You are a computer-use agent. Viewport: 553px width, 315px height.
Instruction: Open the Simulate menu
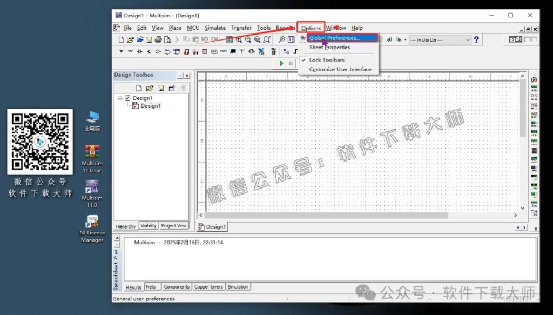pyautogui.click(x=215, y=28)
